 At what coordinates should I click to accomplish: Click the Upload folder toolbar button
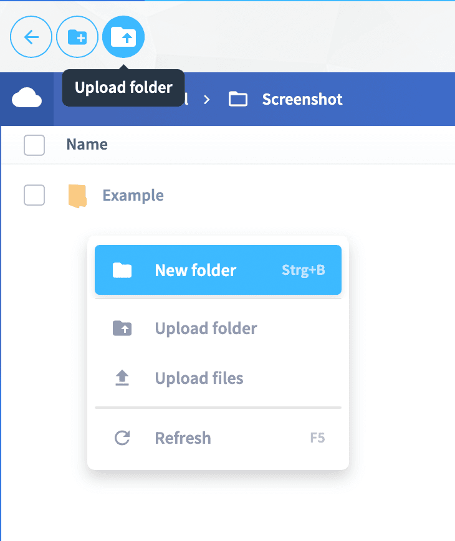click(123, 37)
